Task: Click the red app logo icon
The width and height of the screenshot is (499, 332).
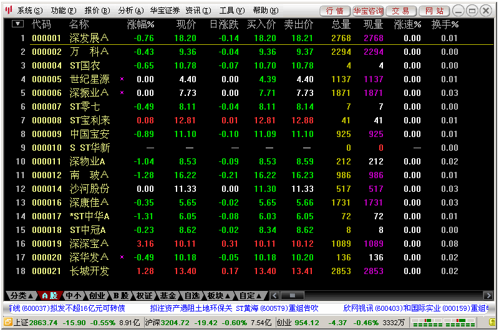Action: (x=9, y=10)
